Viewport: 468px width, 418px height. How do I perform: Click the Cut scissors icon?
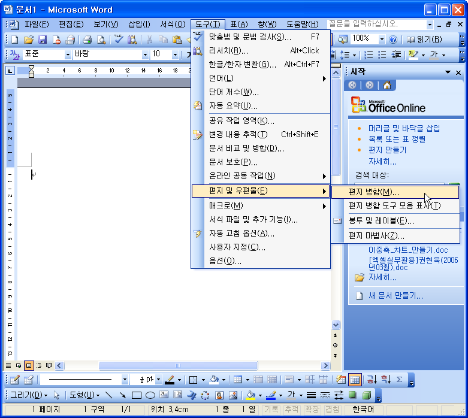tap(149, 40)
